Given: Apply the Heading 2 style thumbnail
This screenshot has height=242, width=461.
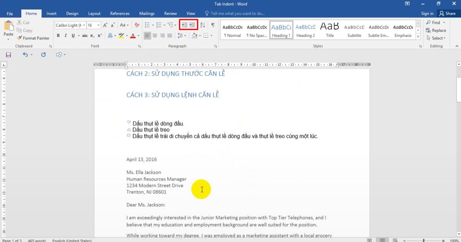Looking at the screenshot, I should point(305,30).
